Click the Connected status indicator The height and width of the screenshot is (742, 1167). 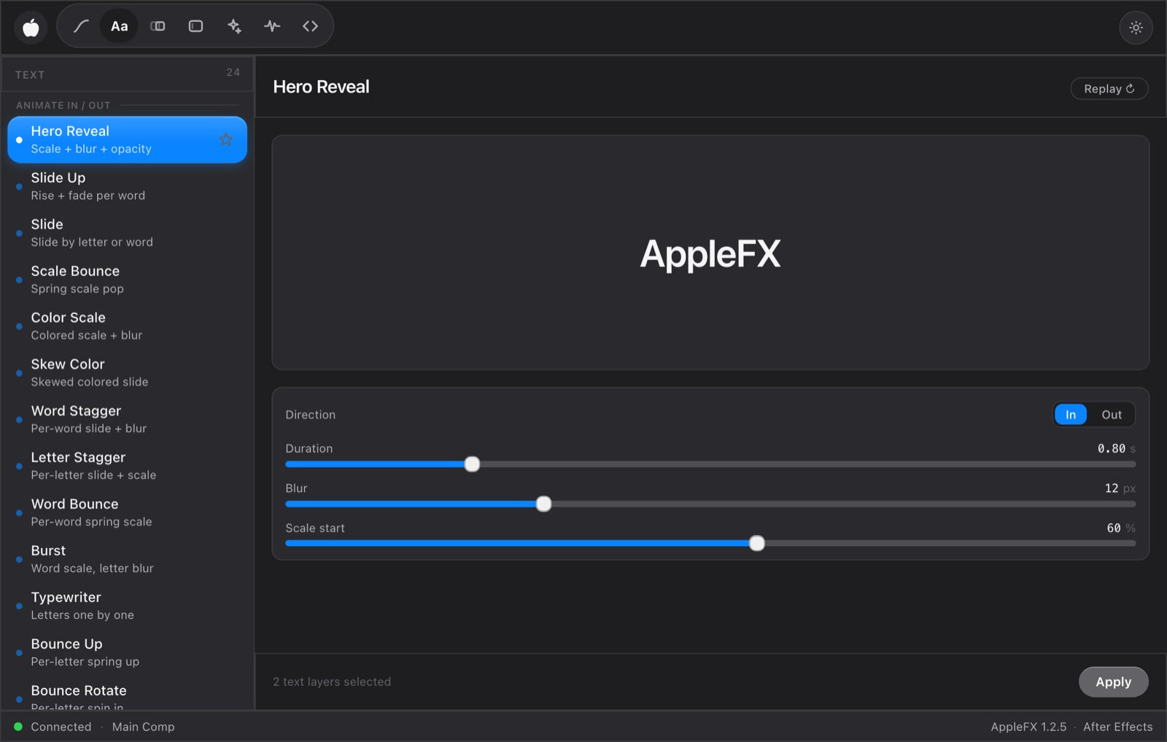pyautogui.click(x=53, y=727)
